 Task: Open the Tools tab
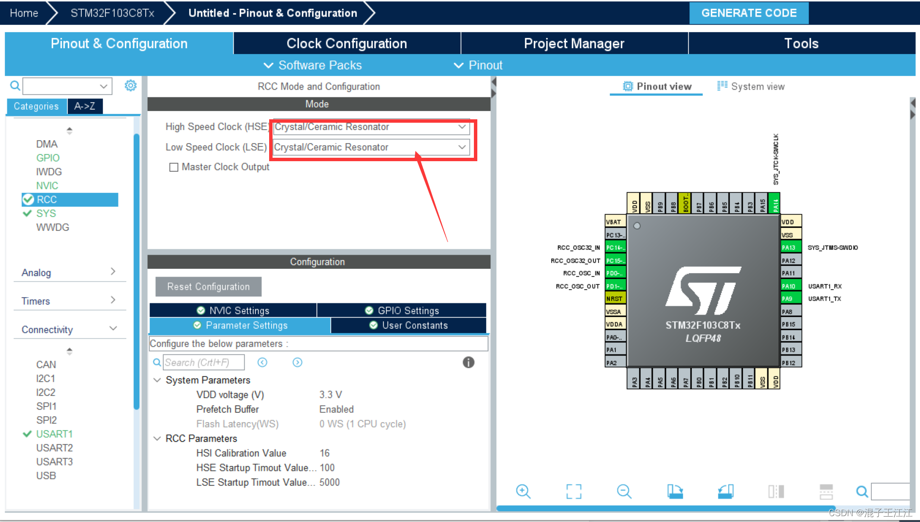[802, 43]
